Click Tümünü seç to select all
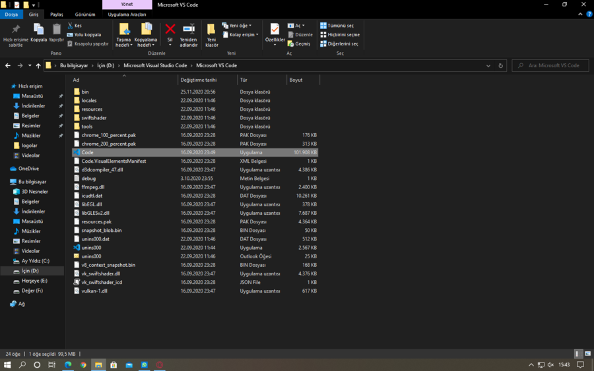Screen dimensions: 594x371 (x=337, y=26)
